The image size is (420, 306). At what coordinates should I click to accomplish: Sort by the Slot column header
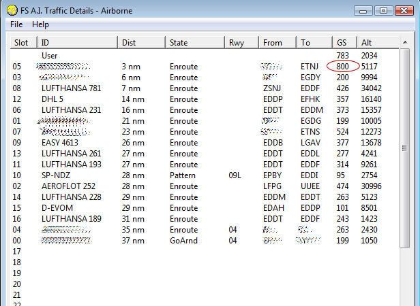pyautogui.click(x=24, y=42)
